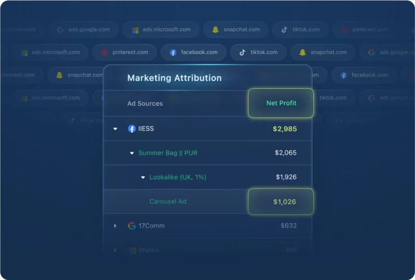Select the Ad Sources column header

coord(145,104)
